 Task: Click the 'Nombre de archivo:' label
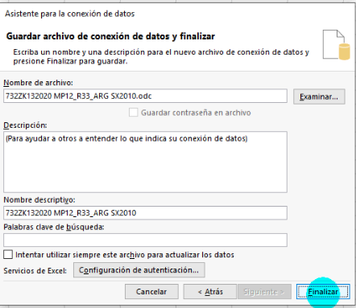pyautogui.click(x=38, y=83)
